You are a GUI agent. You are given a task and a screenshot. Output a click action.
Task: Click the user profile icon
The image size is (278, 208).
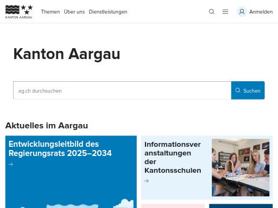click(x=242, y=12)
